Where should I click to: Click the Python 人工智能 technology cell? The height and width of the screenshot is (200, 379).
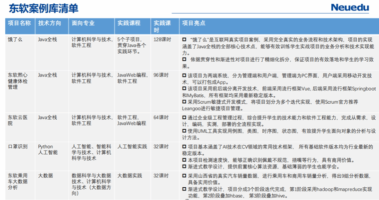(x=48, y=150)
